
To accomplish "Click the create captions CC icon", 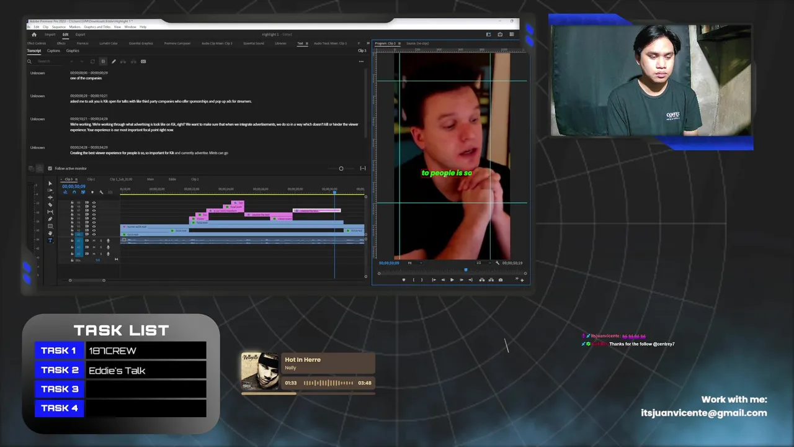I will (143, 61).
